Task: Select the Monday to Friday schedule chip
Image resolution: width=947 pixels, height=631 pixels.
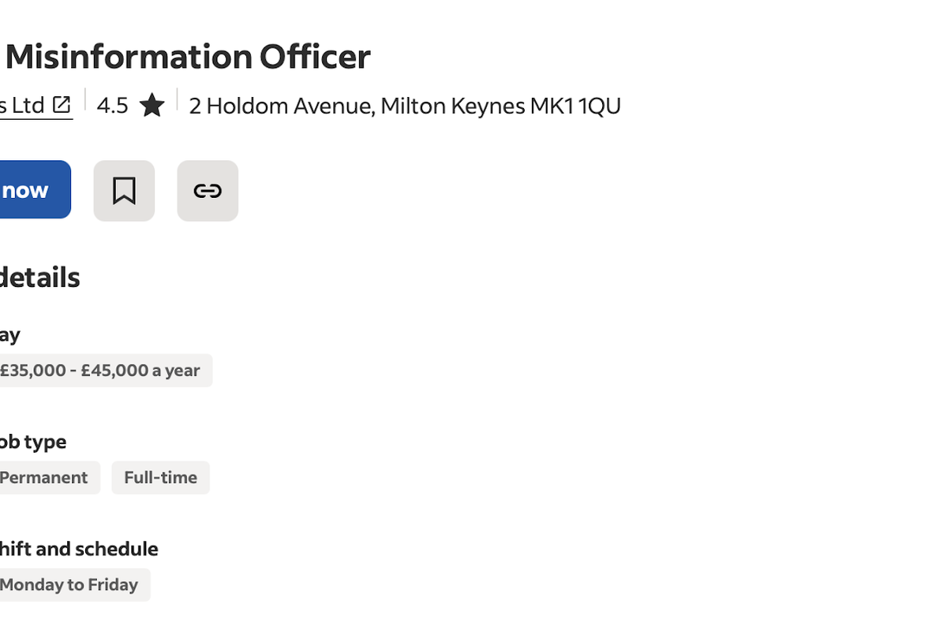Action: click(69, 585)
